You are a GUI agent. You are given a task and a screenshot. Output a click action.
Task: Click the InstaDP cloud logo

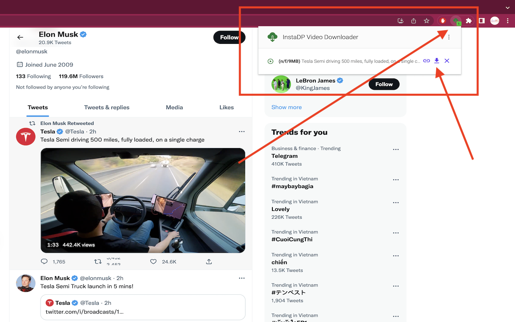272,37
